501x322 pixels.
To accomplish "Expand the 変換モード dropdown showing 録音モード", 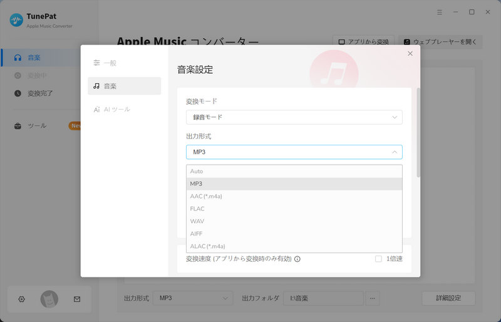I will (294, 117).
